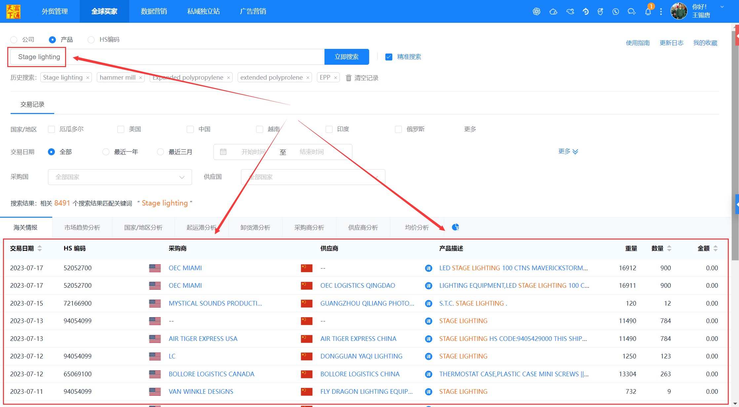Switch to the 采购商分析 tab

pyautogui.click(x=309, y=228)
